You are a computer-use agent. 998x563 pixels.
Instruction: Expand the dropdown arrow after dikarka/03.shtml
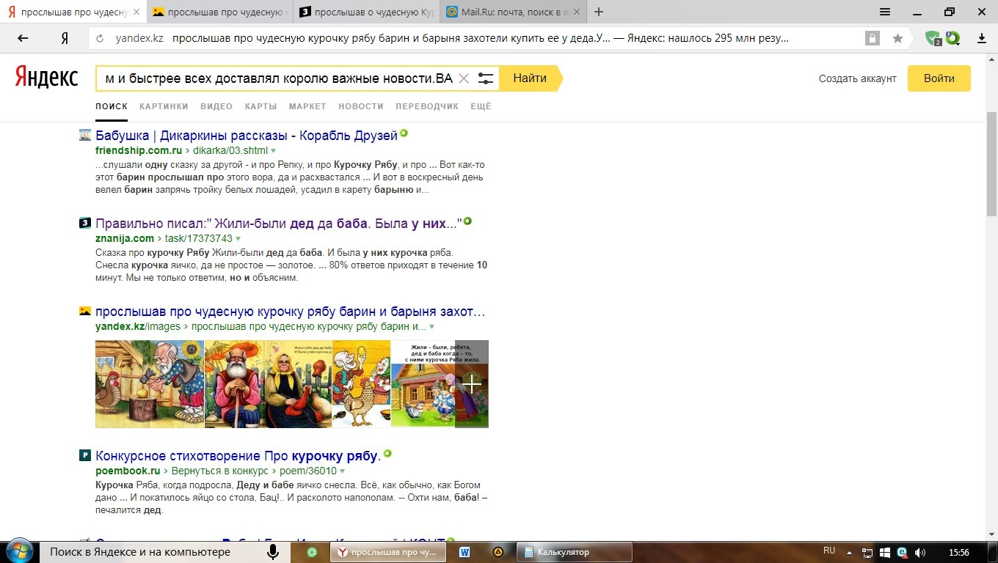[274, 151]
